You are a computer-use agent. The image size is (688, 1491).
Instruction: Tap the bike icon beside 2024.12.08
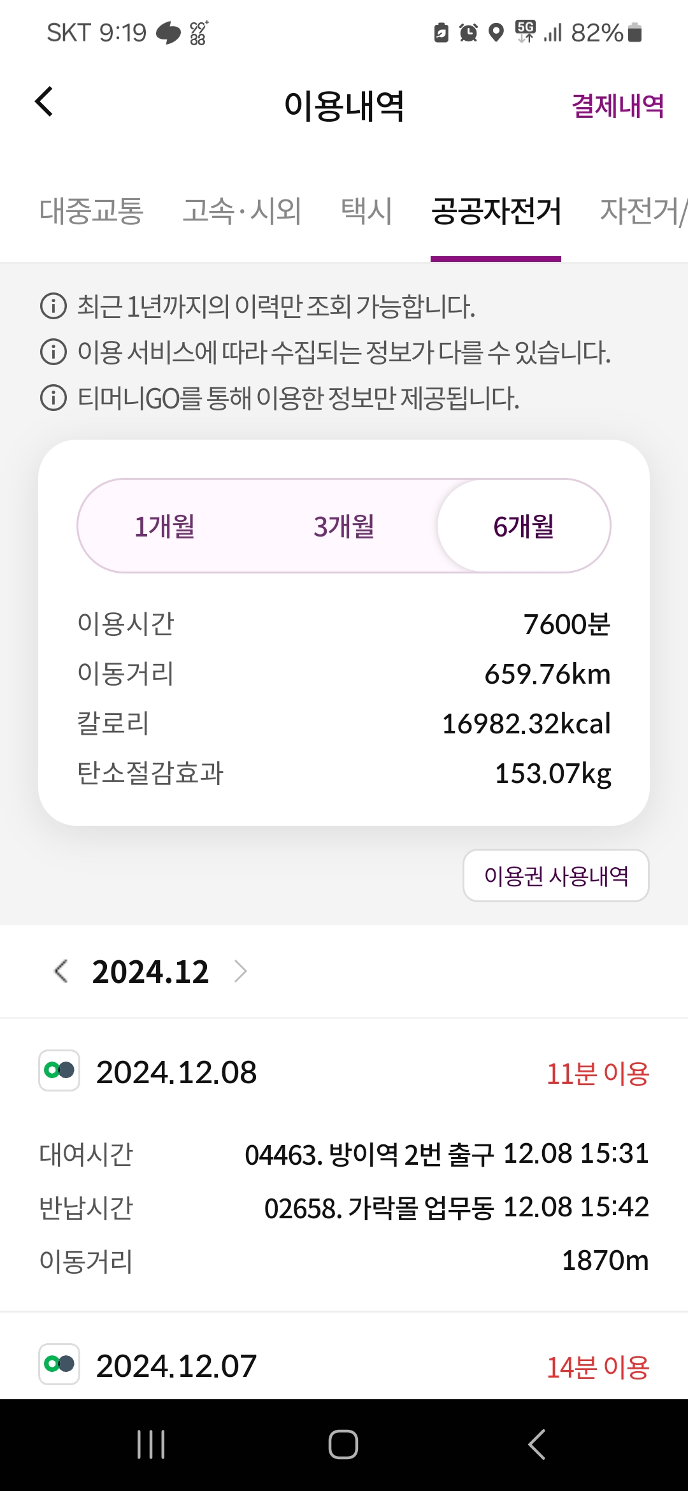(x=59, y=1070)
